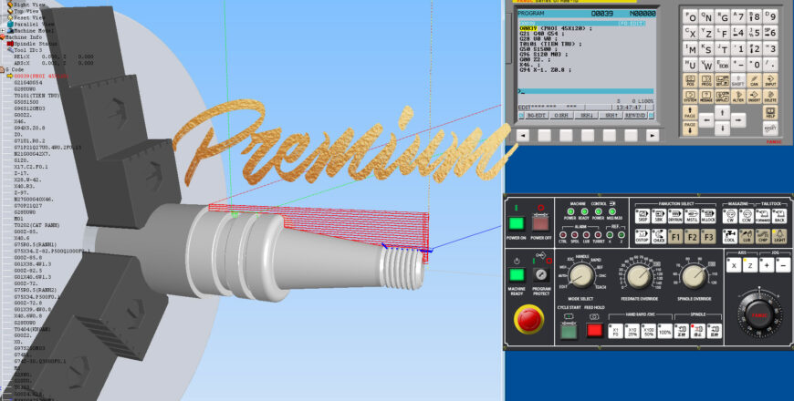
Task: Click the green CYCLE START button
Action: point(569,331)
